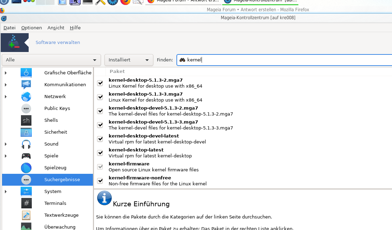Click the Shells 'sh' icon

coord(26,120)
